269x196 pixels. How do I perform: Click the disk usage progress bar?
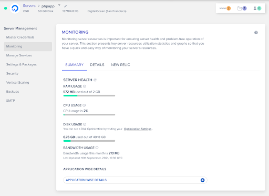point(89,141)
